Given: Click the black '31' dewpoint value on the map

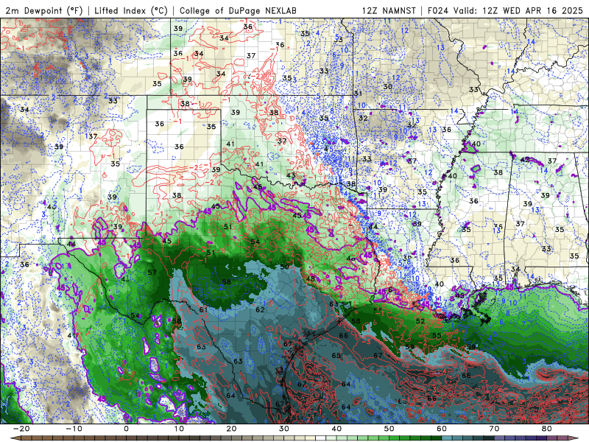Looking at the screenshot, I should (358, 94).
